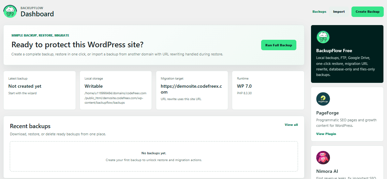Click the 'PageForge' card title
Screen dimensions: 387x179
(327, 113)
